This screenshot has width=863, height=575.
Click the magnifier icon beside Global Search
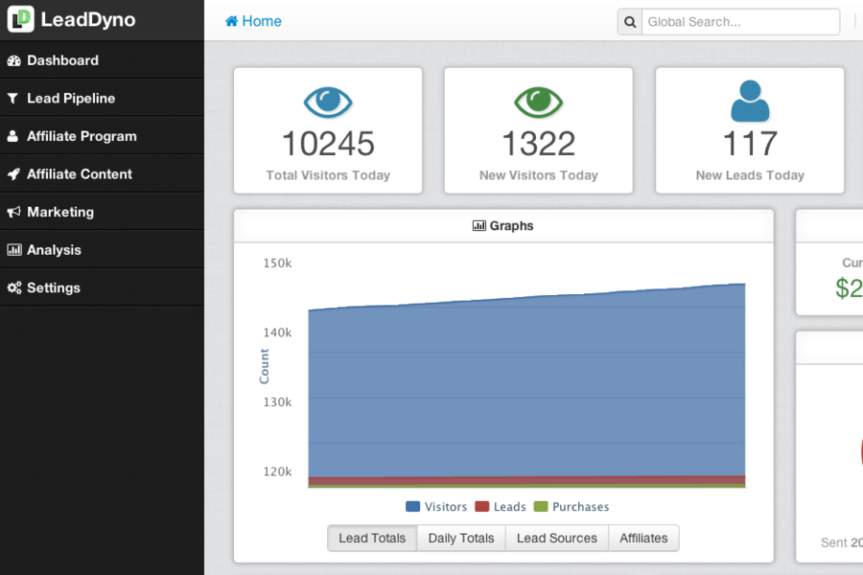[630, 22]
